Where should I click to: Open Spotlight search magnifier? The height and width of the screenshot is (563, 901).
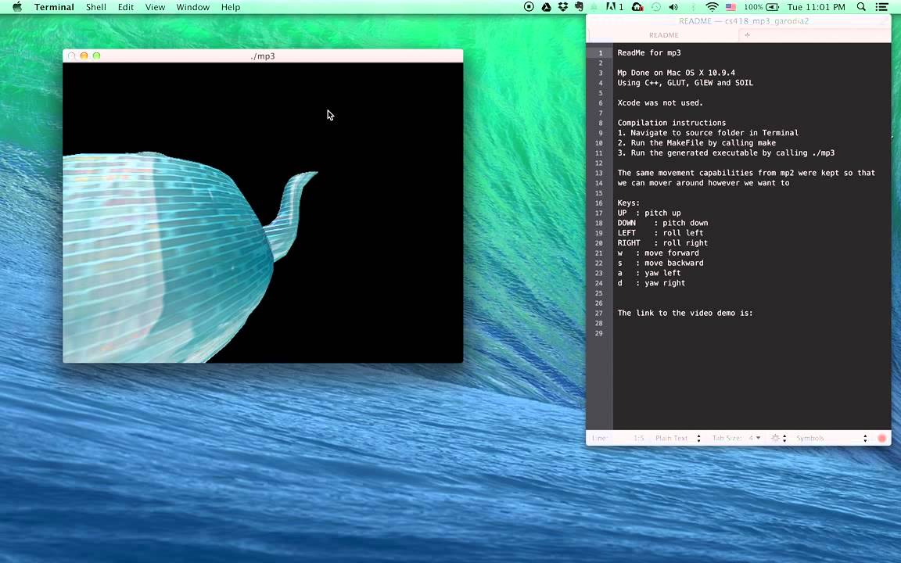coord(861,7)
